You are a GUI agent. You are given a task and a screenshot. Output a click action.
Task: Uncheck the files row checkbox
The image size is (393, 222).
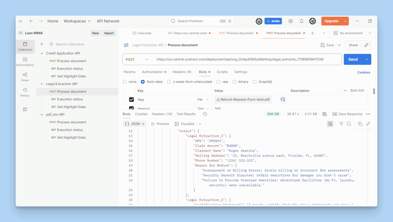pos(131,100)
